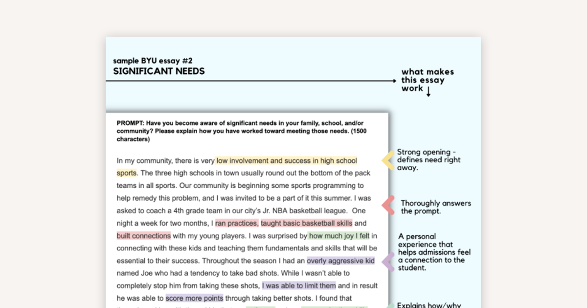Click the down arrow after 'essay work'
The height and width of the screenshot is (308, 587).
[x=429, y=91]
